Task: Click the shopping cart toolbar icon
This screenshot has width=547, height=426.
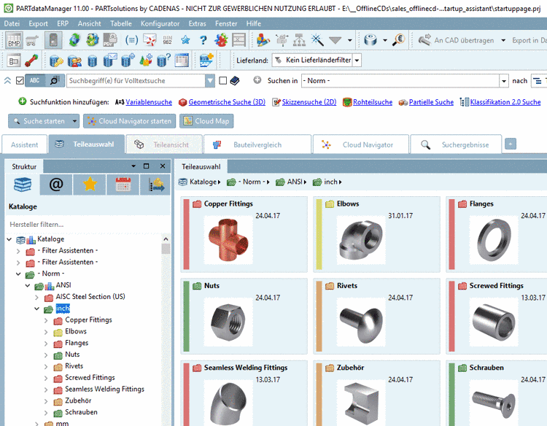Action: pos(32,40)
